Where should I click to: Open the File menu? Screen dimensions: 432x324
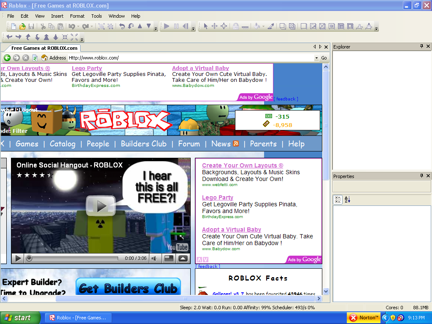11,16
